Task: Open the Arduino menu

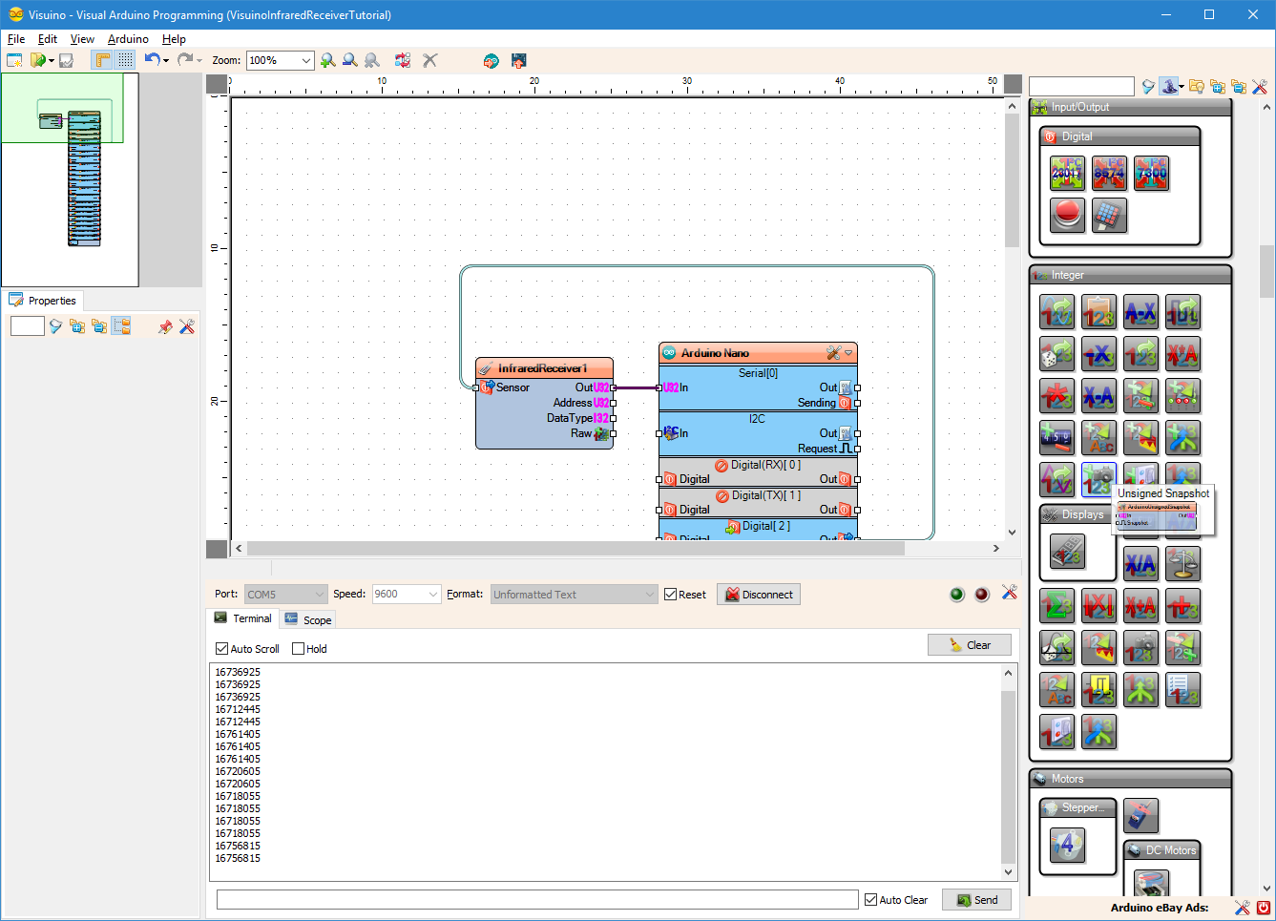Action: coord(128,39)
